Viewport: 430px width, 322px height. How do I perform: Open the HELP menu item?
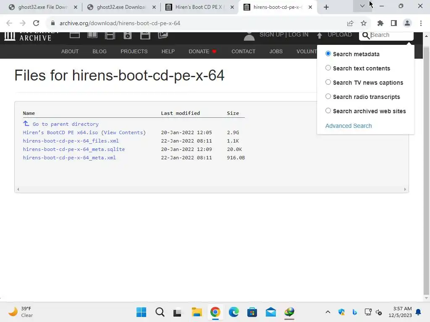pyautogui.click(x=168, y=52)
